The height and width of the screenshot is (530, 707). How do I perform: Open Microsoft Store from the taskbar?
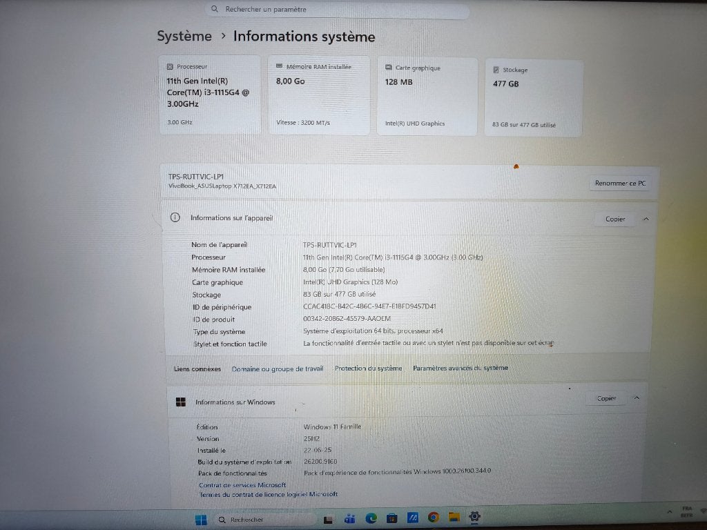pyautogui.click(x=392, y=518)
